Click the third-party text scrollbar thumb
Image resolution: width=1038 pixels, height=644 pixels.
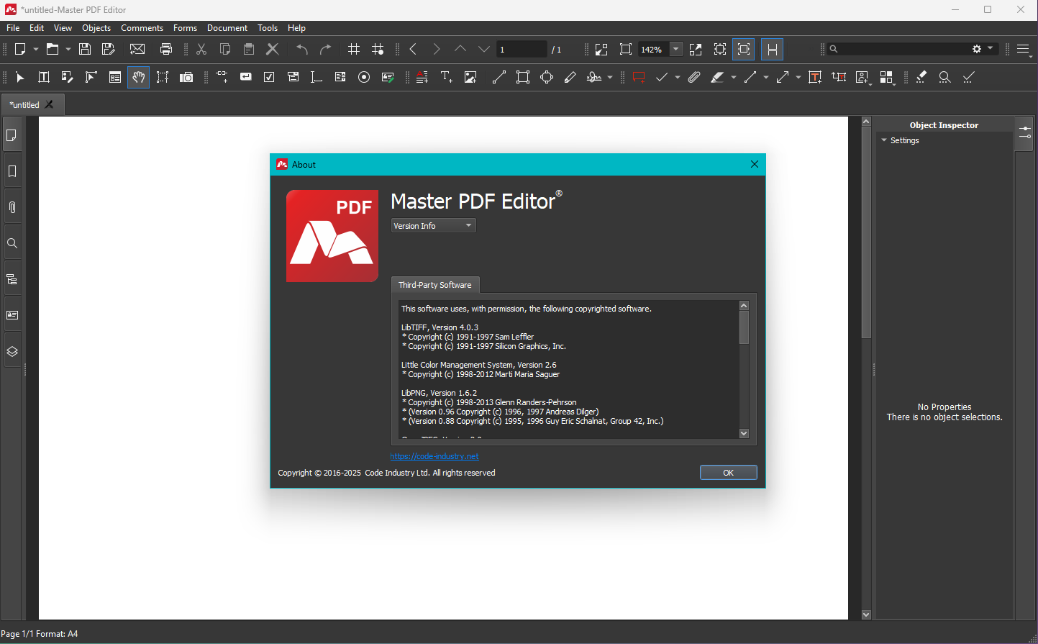click(x=744, y=327)
